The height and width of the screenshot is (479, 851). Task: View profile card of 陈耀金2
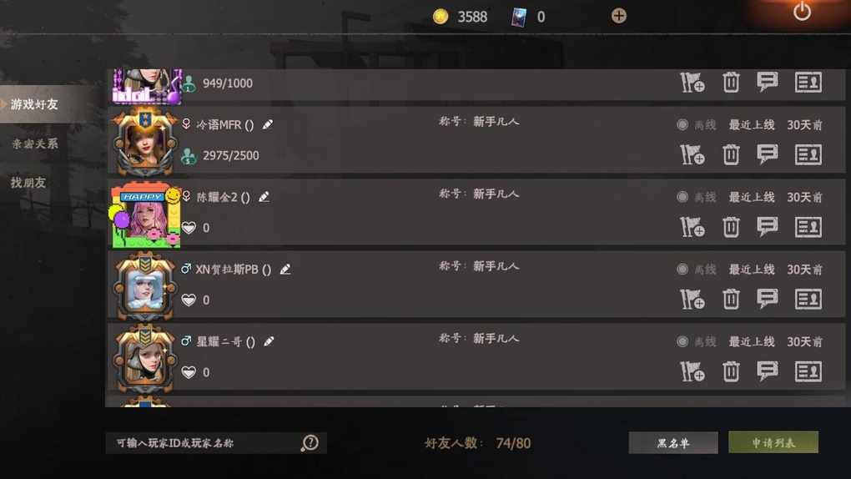click(808, 227)
